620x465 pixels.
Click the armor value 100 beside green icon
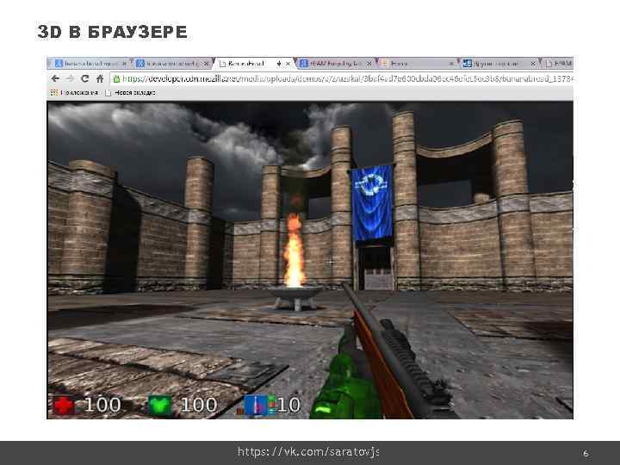[x=199, y=405]
